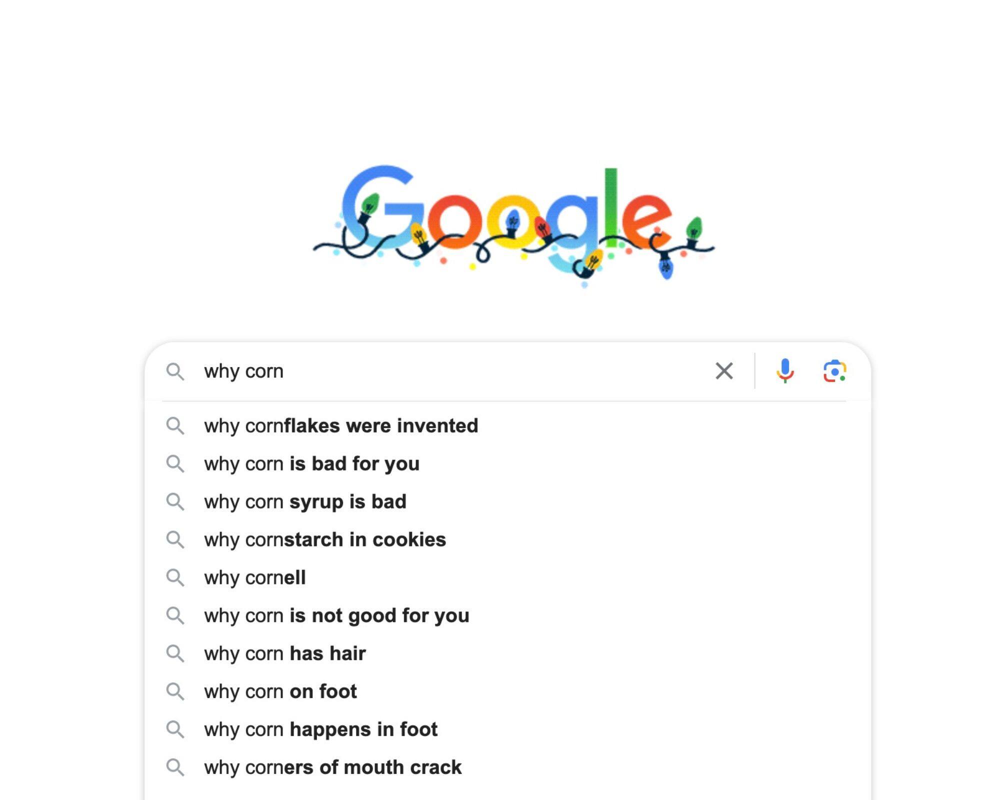Open Google Lens image search

tap(834, 371)
